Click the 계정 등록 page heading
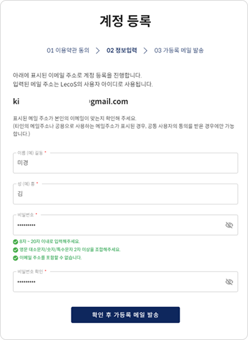The image size is (248, 340). click(125, 21)
